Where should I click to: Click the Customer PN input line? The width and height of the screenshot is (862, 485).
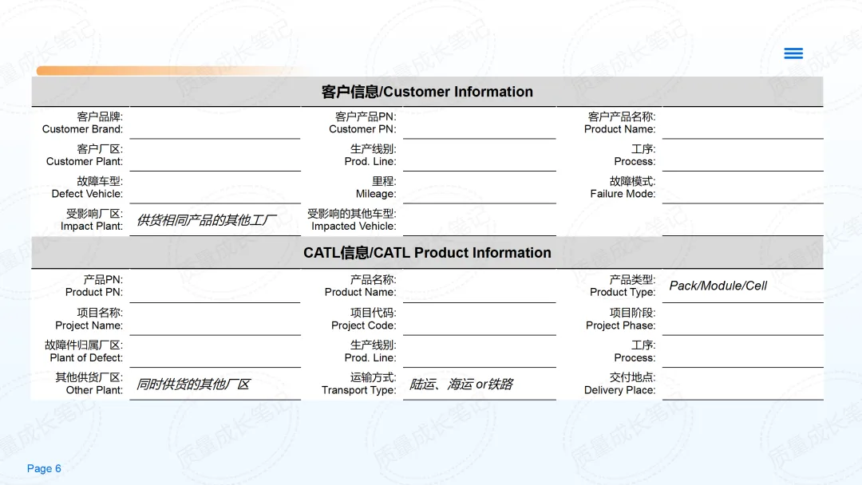click(480, 123)
